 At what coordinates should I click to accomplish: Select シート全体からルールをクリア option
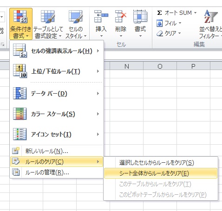[x=161, y=173]
